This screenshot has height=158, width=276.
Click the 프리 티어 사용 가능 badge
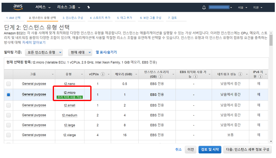70,97
